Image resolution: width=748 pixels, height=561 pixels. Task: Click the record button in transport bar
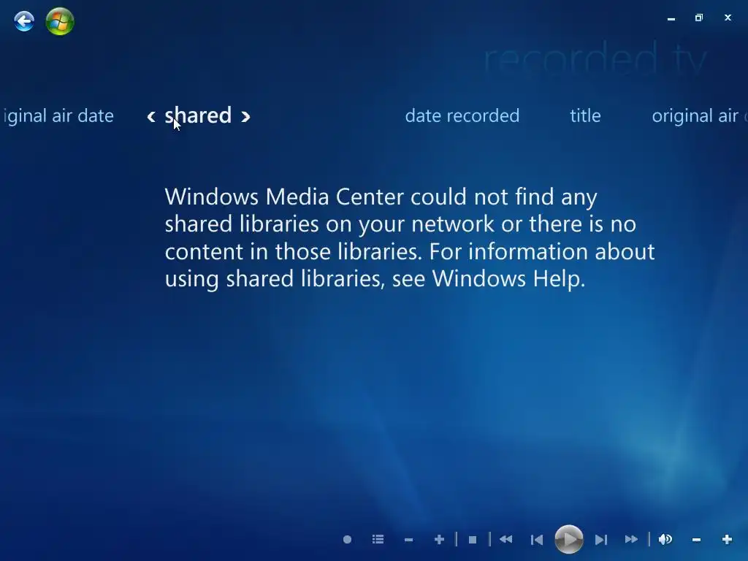click(347, 540)
